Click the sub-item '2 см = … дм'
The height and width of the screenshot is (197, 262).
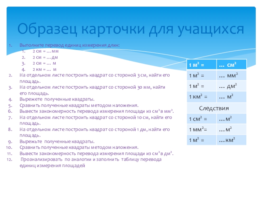click(45, 57)
